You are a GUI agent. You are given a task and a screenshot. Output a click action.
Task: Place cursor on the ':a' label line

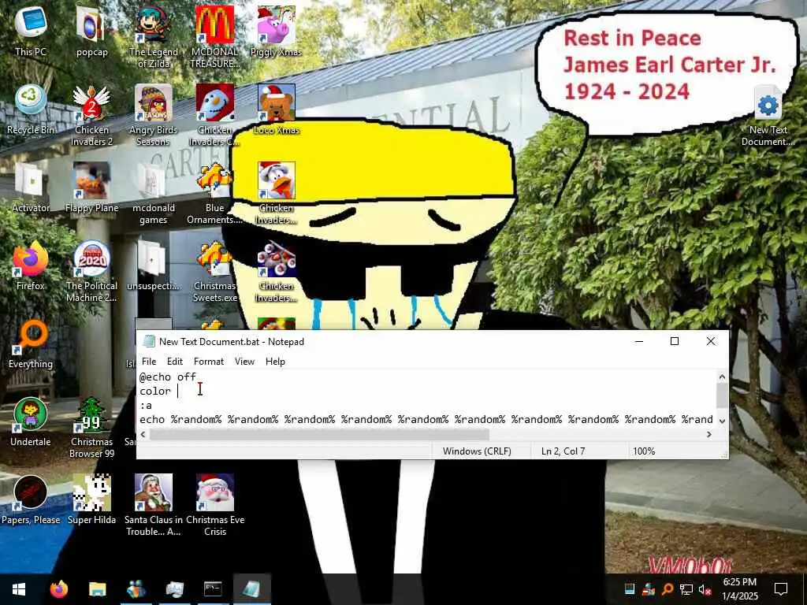coord(146,406)
